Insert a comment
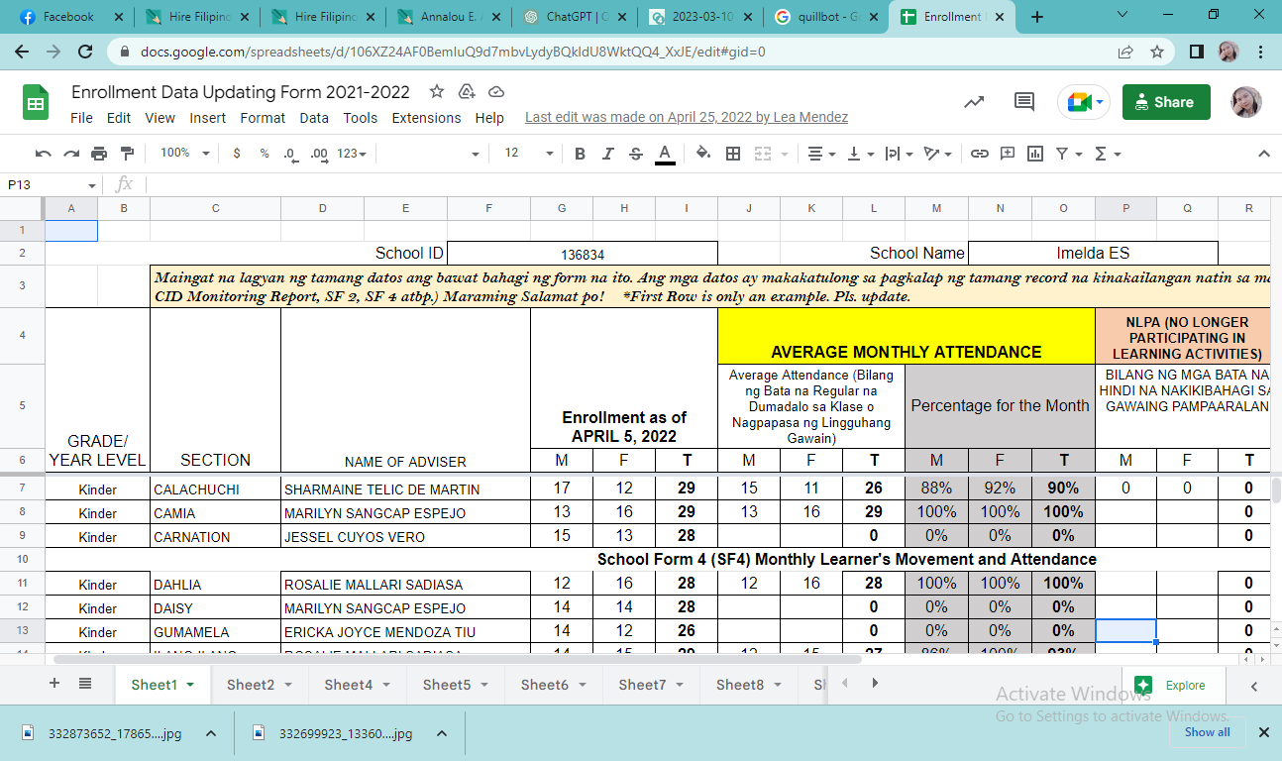 (1008, 154)
